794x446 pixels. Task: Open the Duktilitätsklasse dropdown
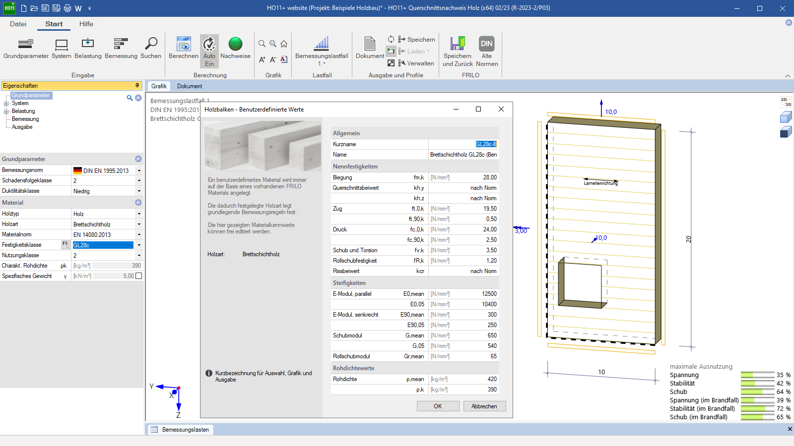point(139,191)
